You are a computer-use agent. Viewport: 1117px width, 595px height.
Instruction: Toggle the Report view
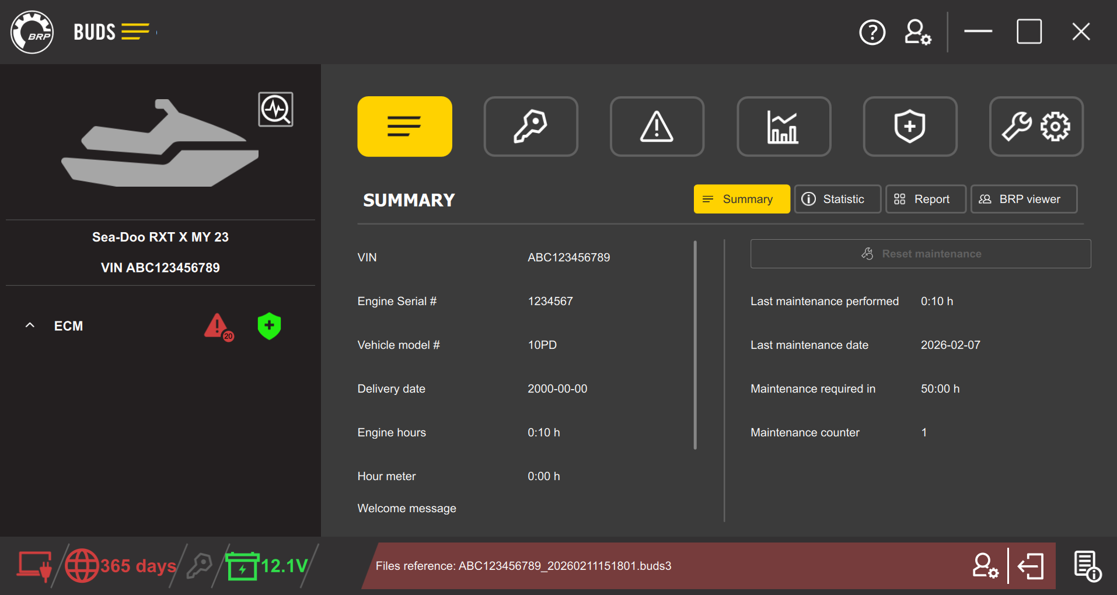(926, 199)
